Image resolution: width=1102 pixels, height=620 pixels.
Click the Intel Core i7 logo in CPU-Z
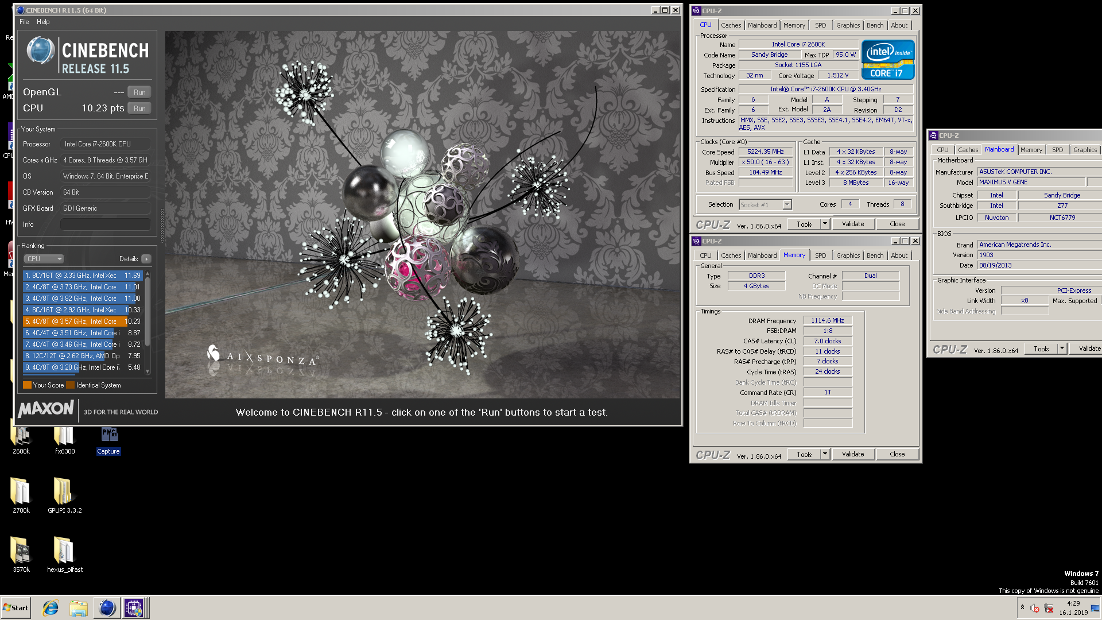pos(887,60)
